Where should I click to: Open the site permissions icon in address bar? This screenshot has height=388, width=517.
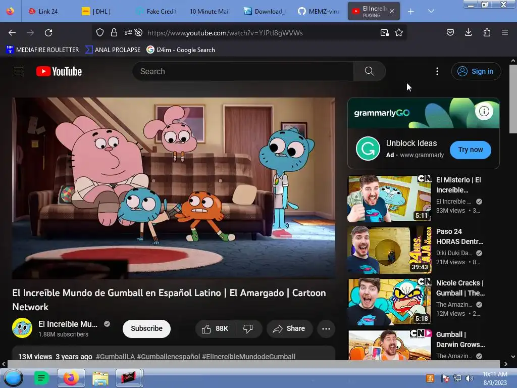pos(128,32)
